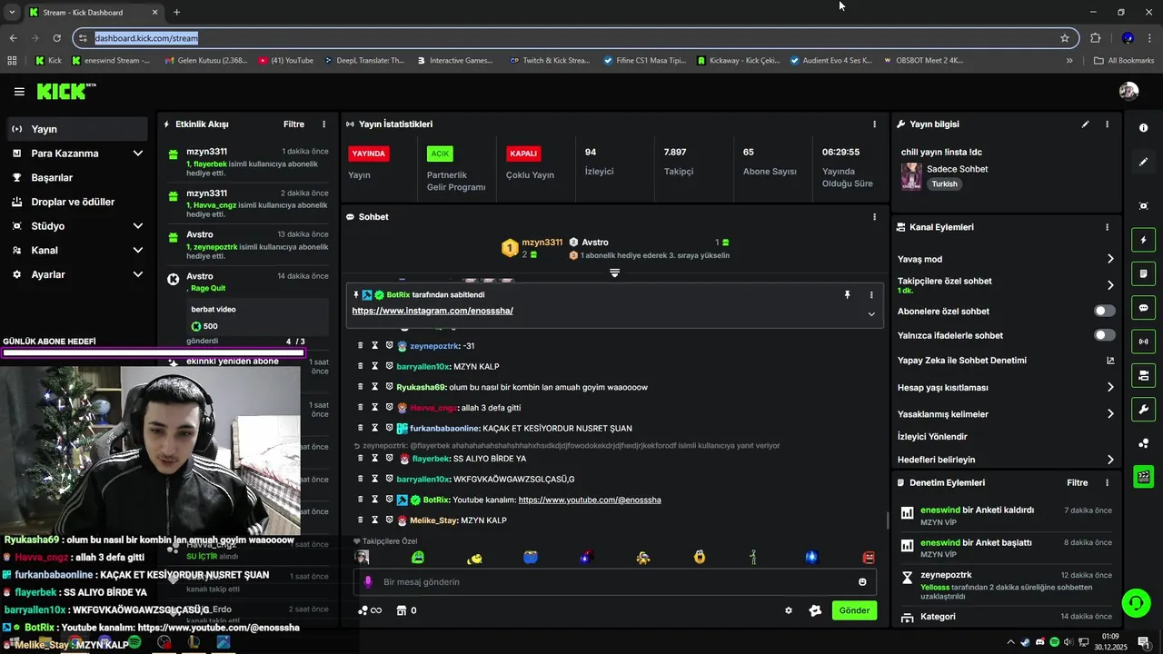Click Filtre in Denetim Eylemleri panel
The image size is (1163, 654).
[x=1078, y=483]
